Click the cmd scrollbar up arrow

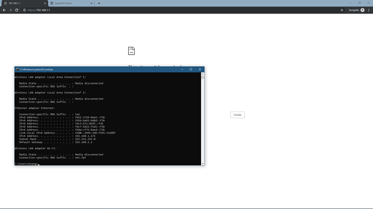(203, 74)
